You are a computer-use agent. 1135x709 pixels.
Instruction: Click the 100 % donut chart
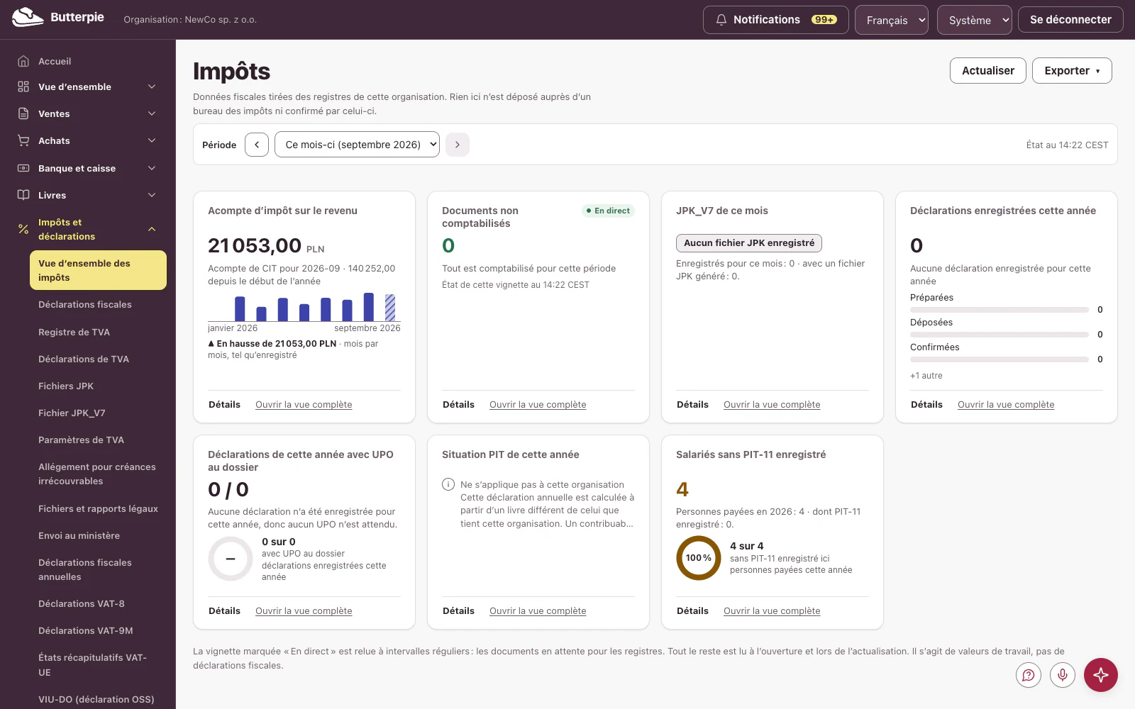click(699, 558)
